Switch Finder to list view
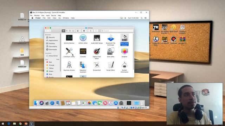This screenshot has width=225, height=126. (67, 31)
